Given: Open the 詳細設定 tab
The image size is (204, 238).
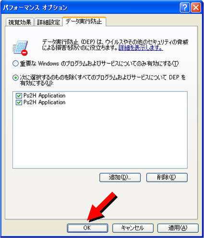Looking at the screenshot, I should 48,22.
